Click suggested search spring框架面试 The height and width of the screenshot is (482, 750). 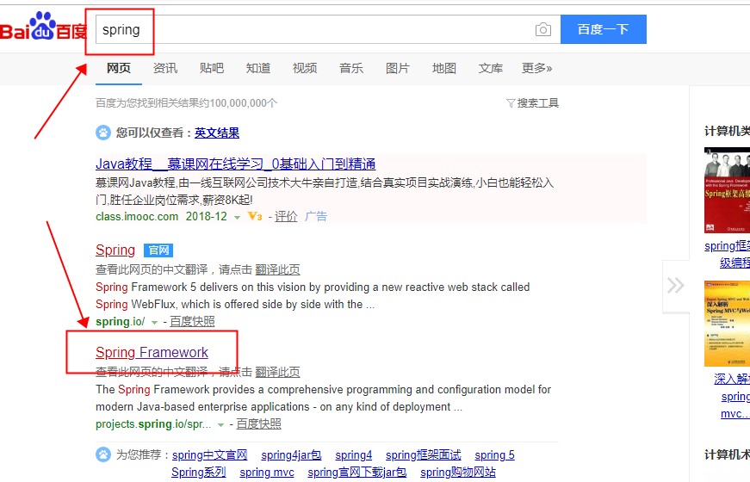[424, 454]
